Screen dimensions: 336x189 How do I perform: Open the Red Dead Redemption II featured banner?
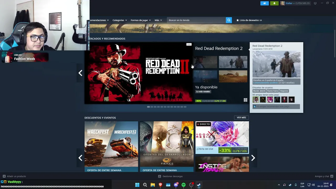[139, 73]
